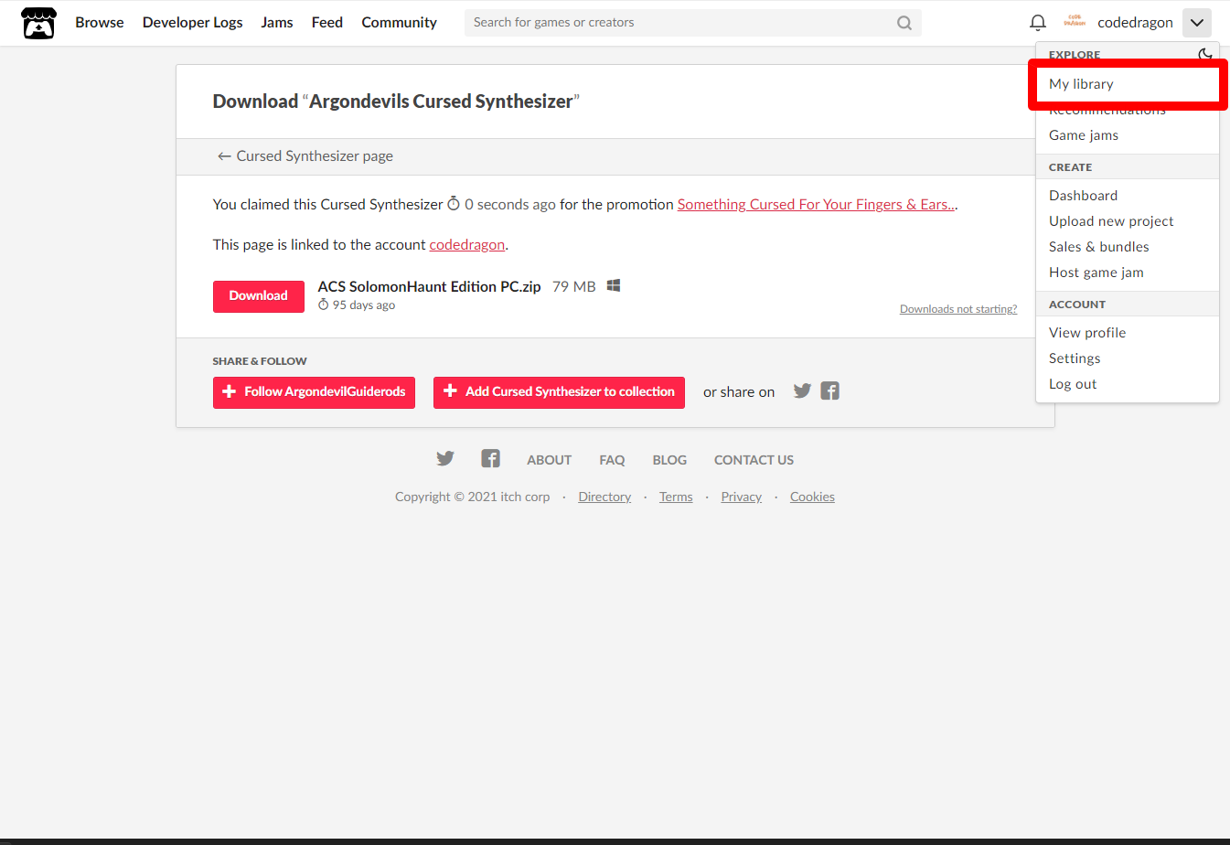The image size is (1230, 845).
Task: Open Dashboard from Create section
Action: [1128, 196]
